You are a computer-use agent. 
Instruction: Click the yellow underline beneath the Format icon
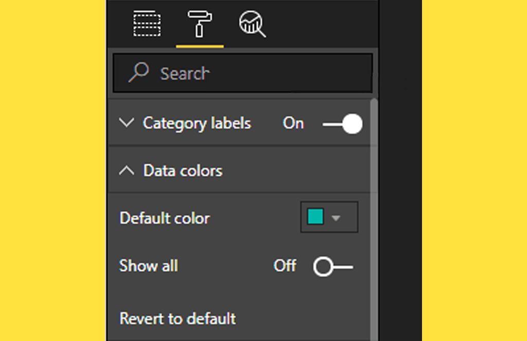200,46
